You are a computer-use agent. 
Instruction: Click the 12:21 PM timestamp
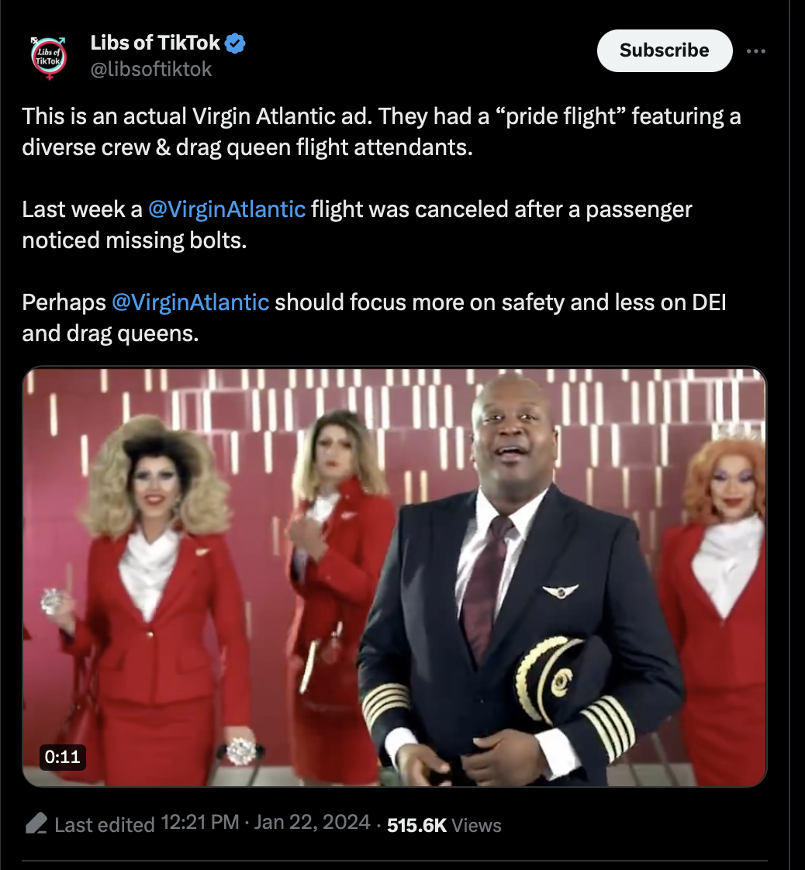click(200, 822)
